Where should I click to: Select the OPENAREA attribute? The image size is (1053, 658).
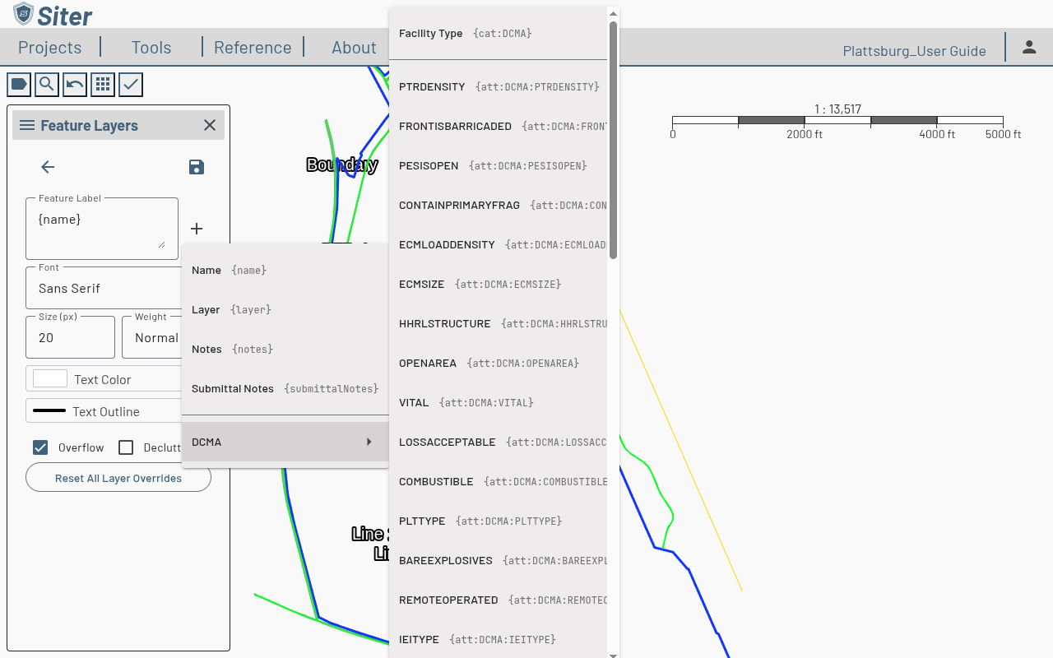(x=498, y=363)
